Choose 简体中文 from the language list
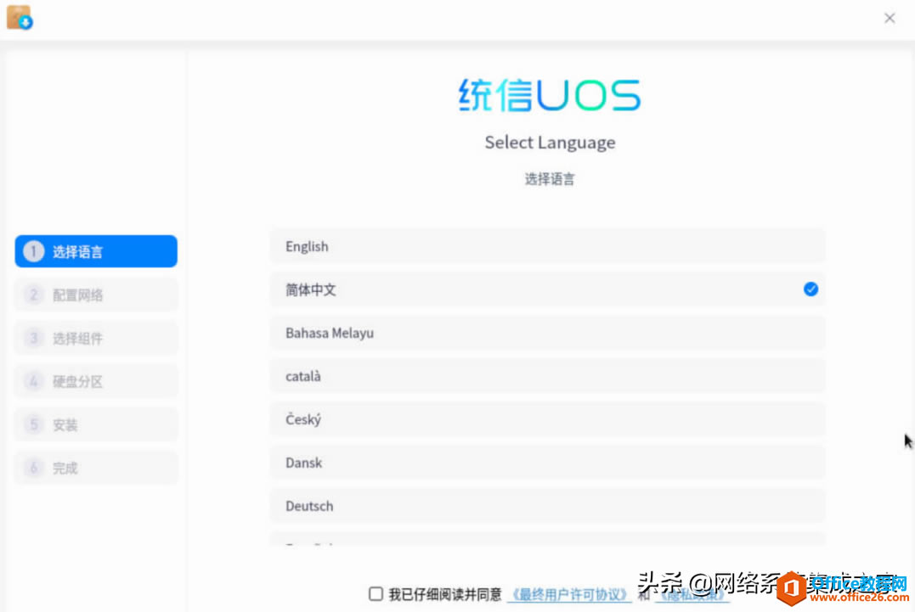 pos(547,289)
